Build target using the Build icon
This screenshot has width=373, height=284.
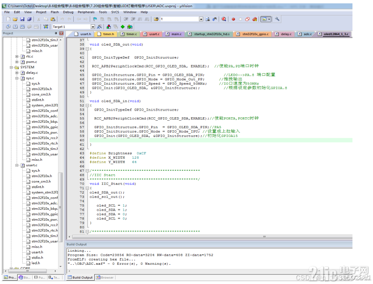pyautogui.click(x=15, y=27)
